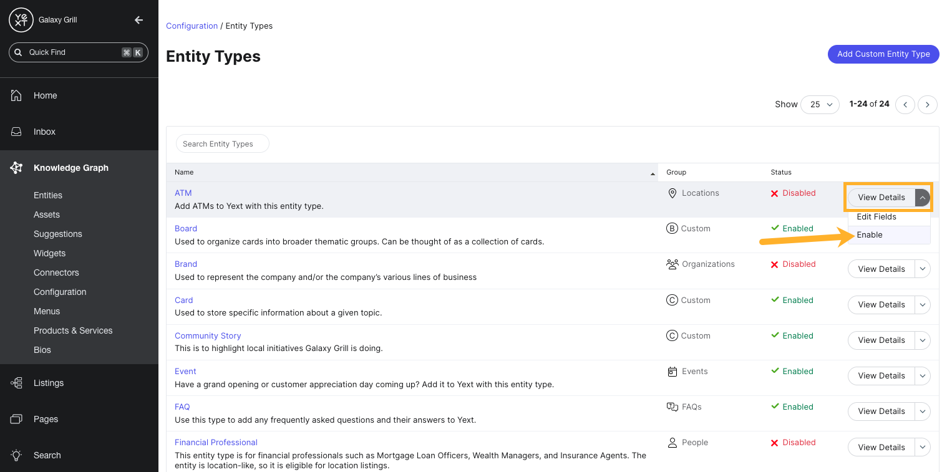The width and height of the screenshot is (942, 472).
Task: Expand Brand row actions dropdown arrow
Action: click(x=923, y=269)
